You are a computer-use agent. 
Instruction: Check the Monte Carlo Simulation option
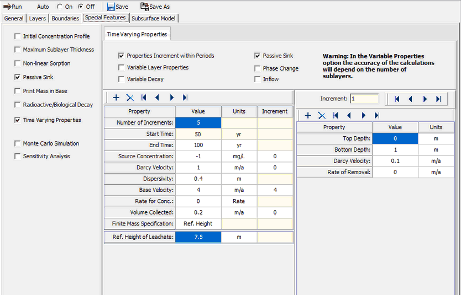coord(18,143)
